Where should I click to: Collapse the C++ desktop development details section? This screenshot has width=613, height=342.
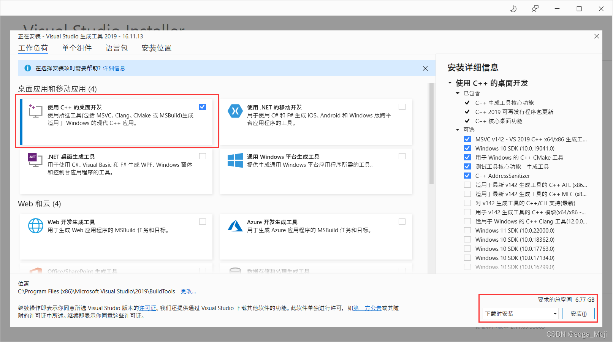click(450, 82)
